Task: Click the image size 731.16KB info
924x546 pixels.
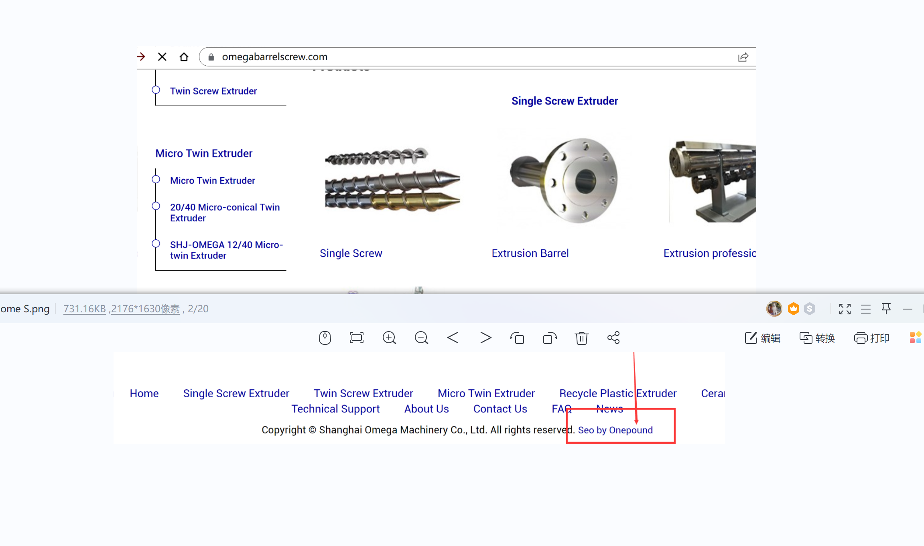Action: point(85,309)
